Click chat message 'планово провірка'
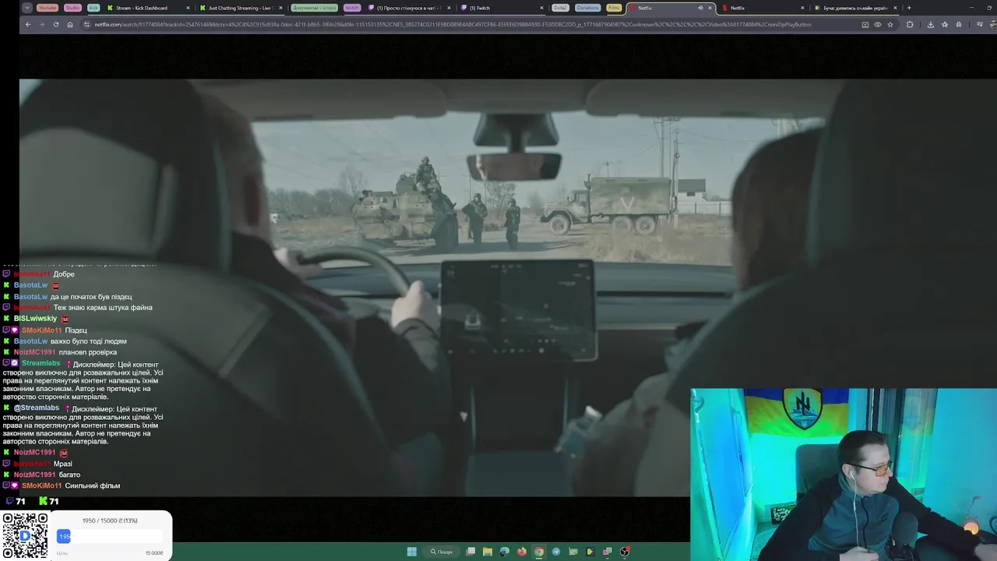 87,352
